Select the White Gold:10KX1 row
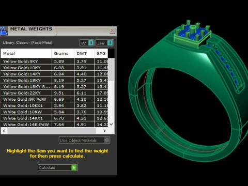 (x=54, y=105)
